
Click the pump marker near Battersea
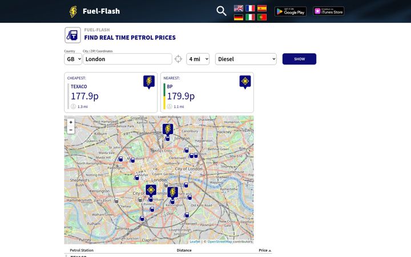[x=142, y=218]
